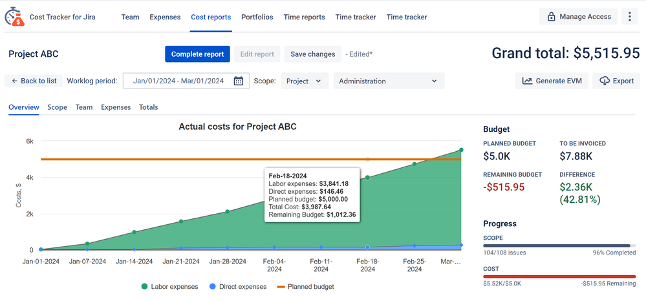Switch to the Totals tab
The width and height of the screenshot is (646, 301).
(149, 107)
